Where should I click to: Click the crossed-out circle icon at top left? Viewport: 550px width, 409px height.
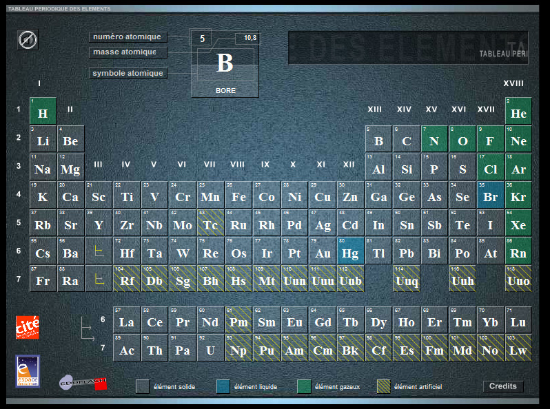[28, 40]
